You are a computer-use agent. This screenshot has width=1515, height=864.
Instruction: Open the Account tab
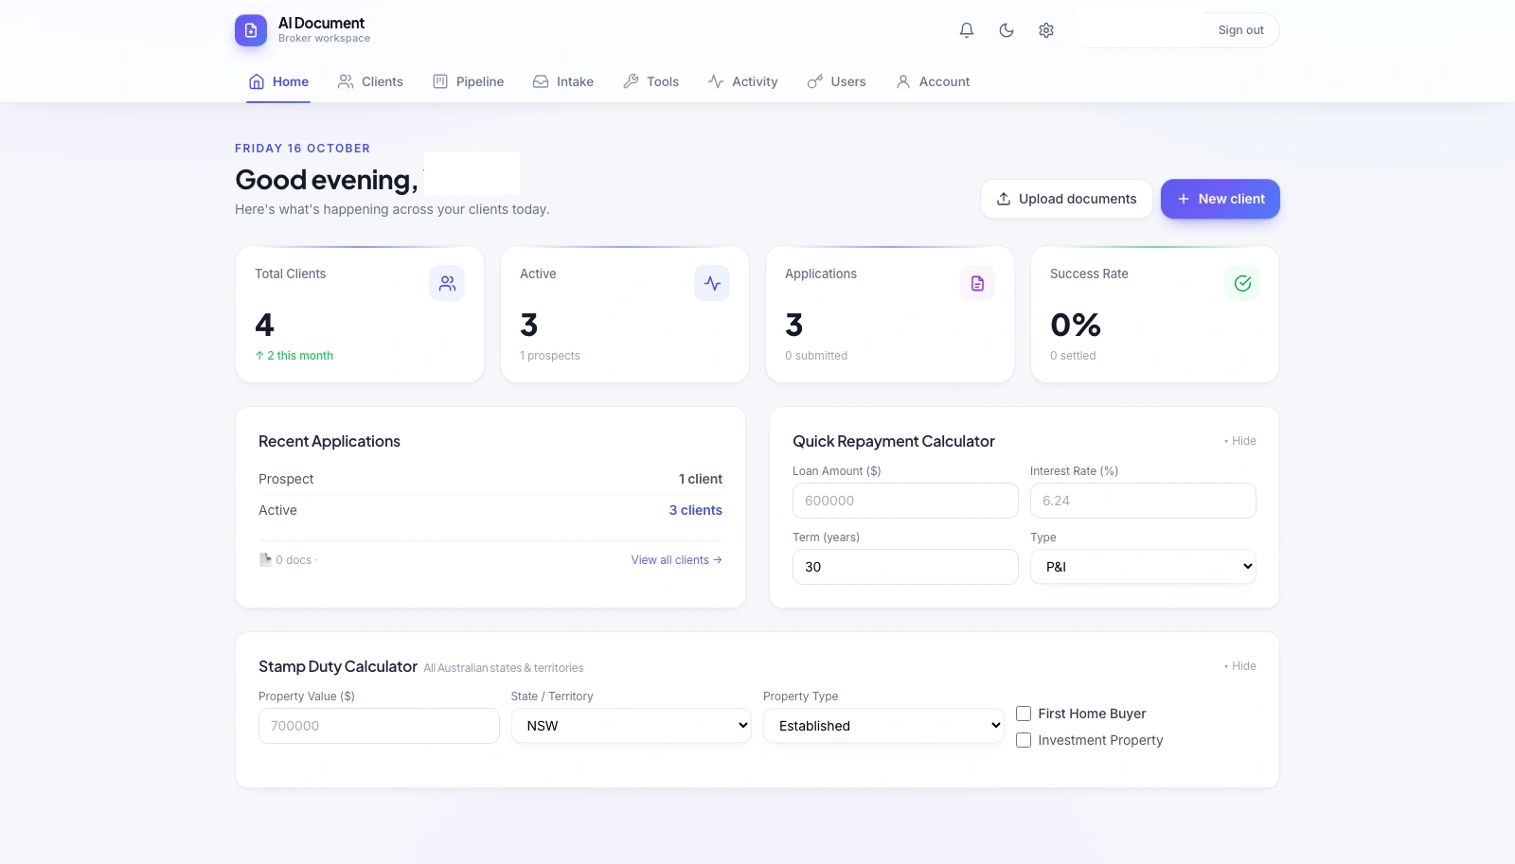click(933, 81)
